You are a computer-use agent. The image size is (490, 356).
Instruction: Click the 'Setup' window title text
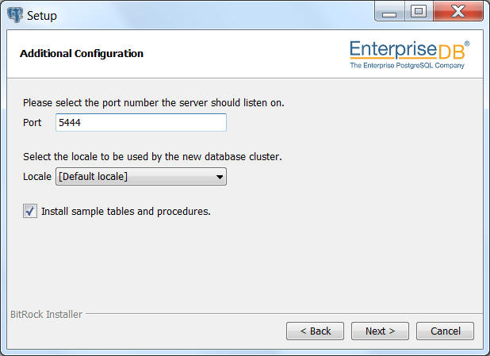click(x=42, y=16)
